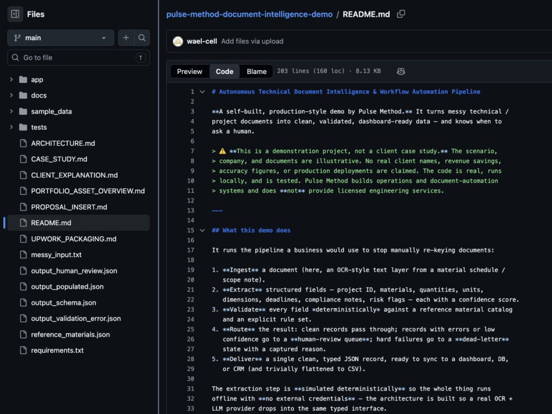Open reference_materials.json file
This screenshot has height=414, width=552.
pos(71,335)
